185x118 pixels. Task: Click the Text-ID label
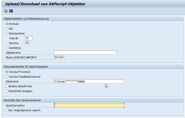click(13, 38)
